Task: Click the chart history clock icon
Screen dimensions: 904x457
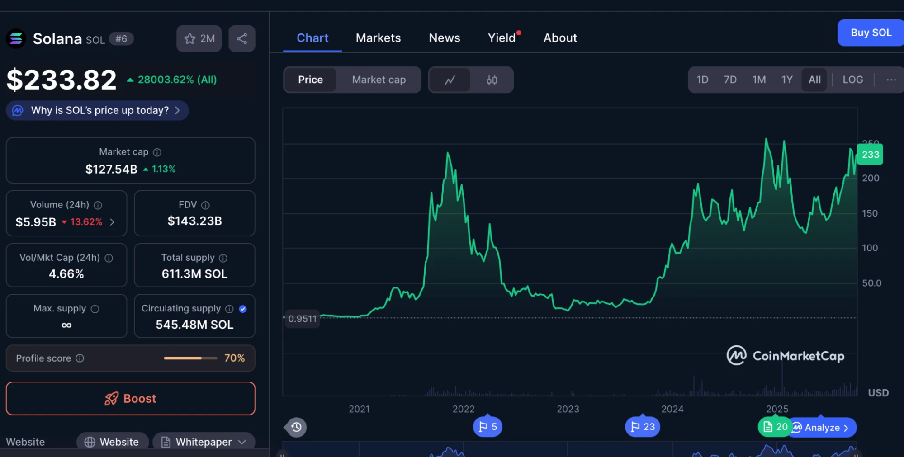Action: click(x=296, y=427)
